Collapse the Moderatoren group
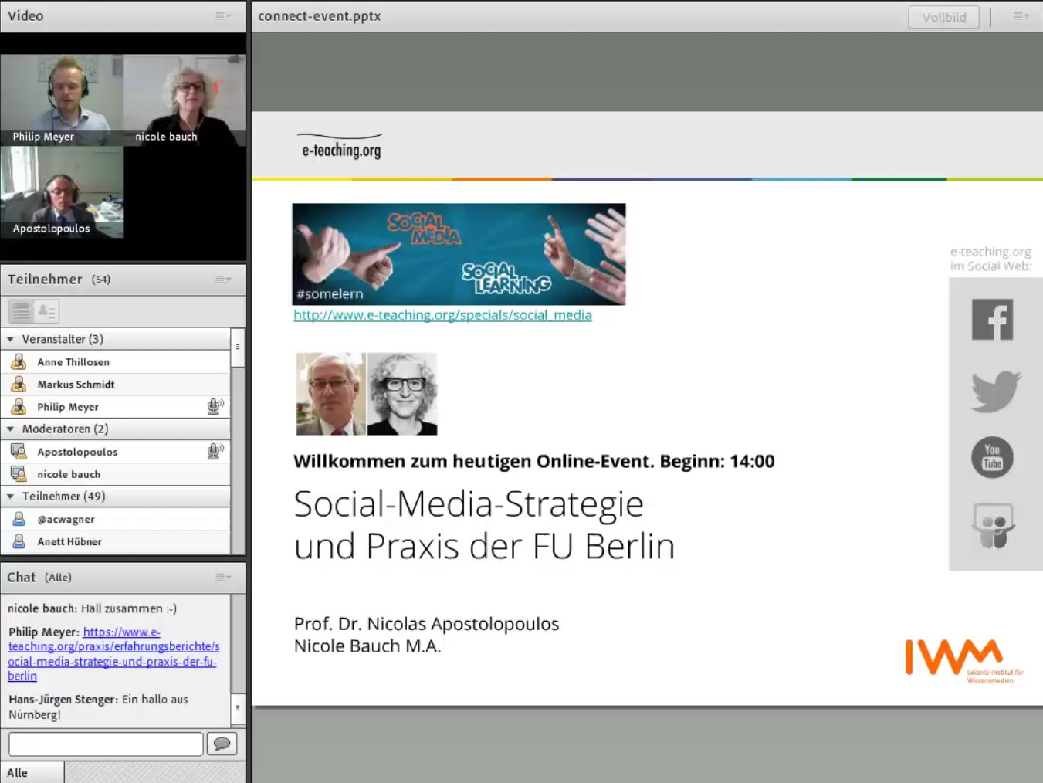The width and height of the screenshot is (1043, 783). (x=11, y=429)
